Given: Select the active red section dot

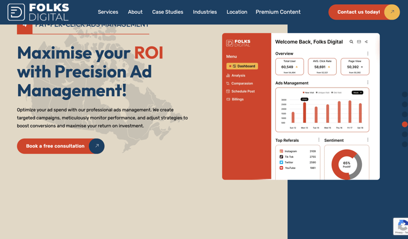Looking at the screenshot, I should pyautogui.click(x=405, y=124).
